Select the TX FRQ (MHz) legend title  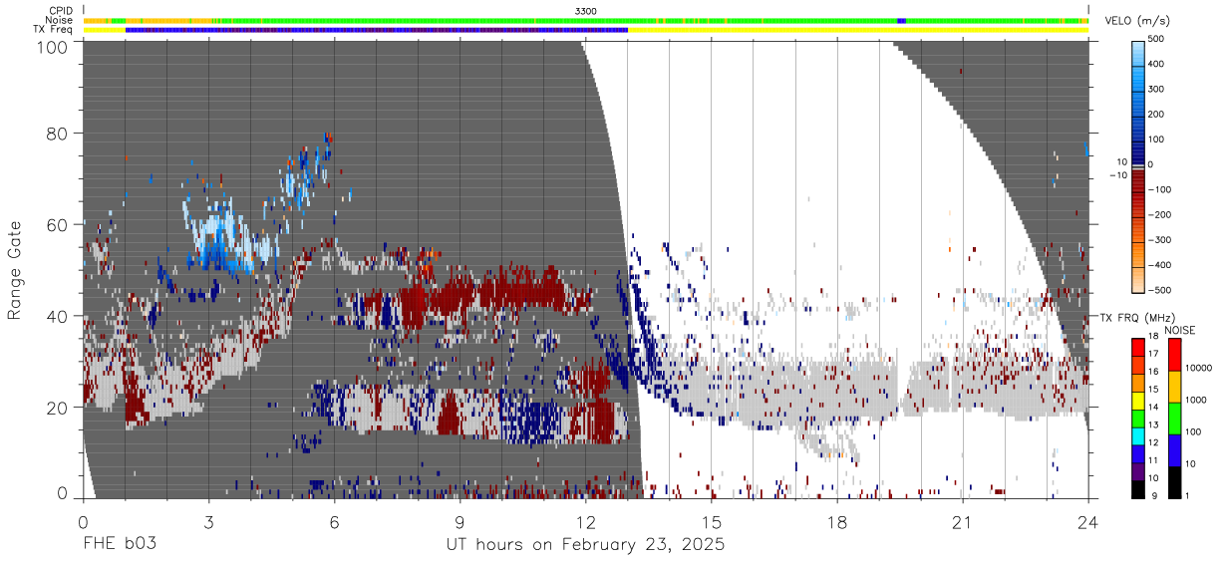click(1137, 318)
